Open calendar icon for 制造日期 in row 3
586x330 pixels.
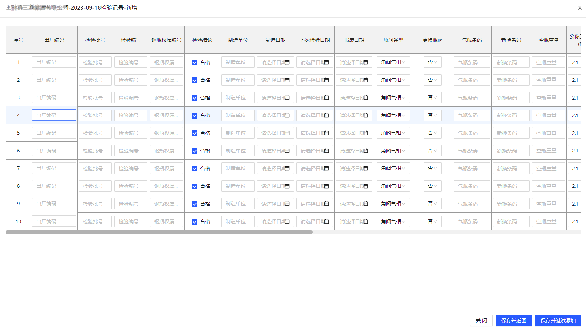click(x=287, y=97)
